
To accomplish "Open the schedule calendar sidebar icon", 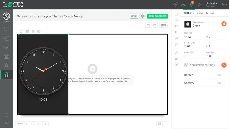I will pos(6,56).
